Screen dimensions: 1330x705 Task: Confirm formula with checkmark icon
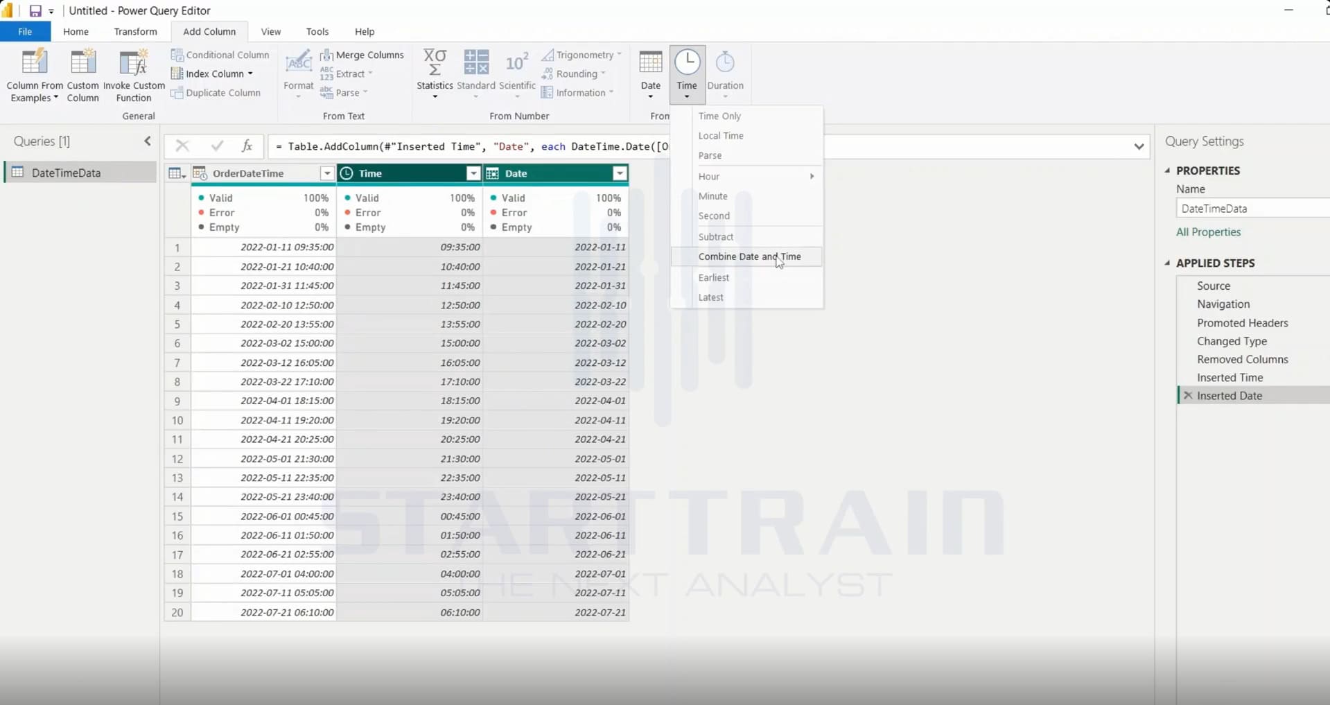[x=217, y=146]
